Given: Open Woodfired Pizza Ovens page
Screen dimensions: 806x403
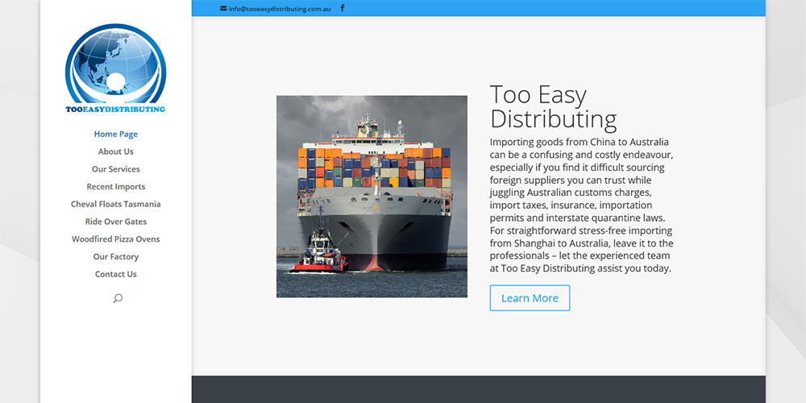Looking at the screenshot, I should (115, 239).
